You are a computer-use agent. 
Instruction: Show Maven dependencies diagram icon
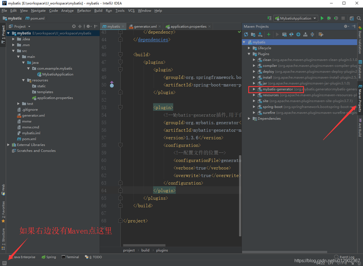pos(305,34)
